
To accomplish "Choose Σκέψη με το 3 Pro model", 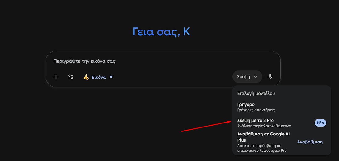I will click(282, 123).
